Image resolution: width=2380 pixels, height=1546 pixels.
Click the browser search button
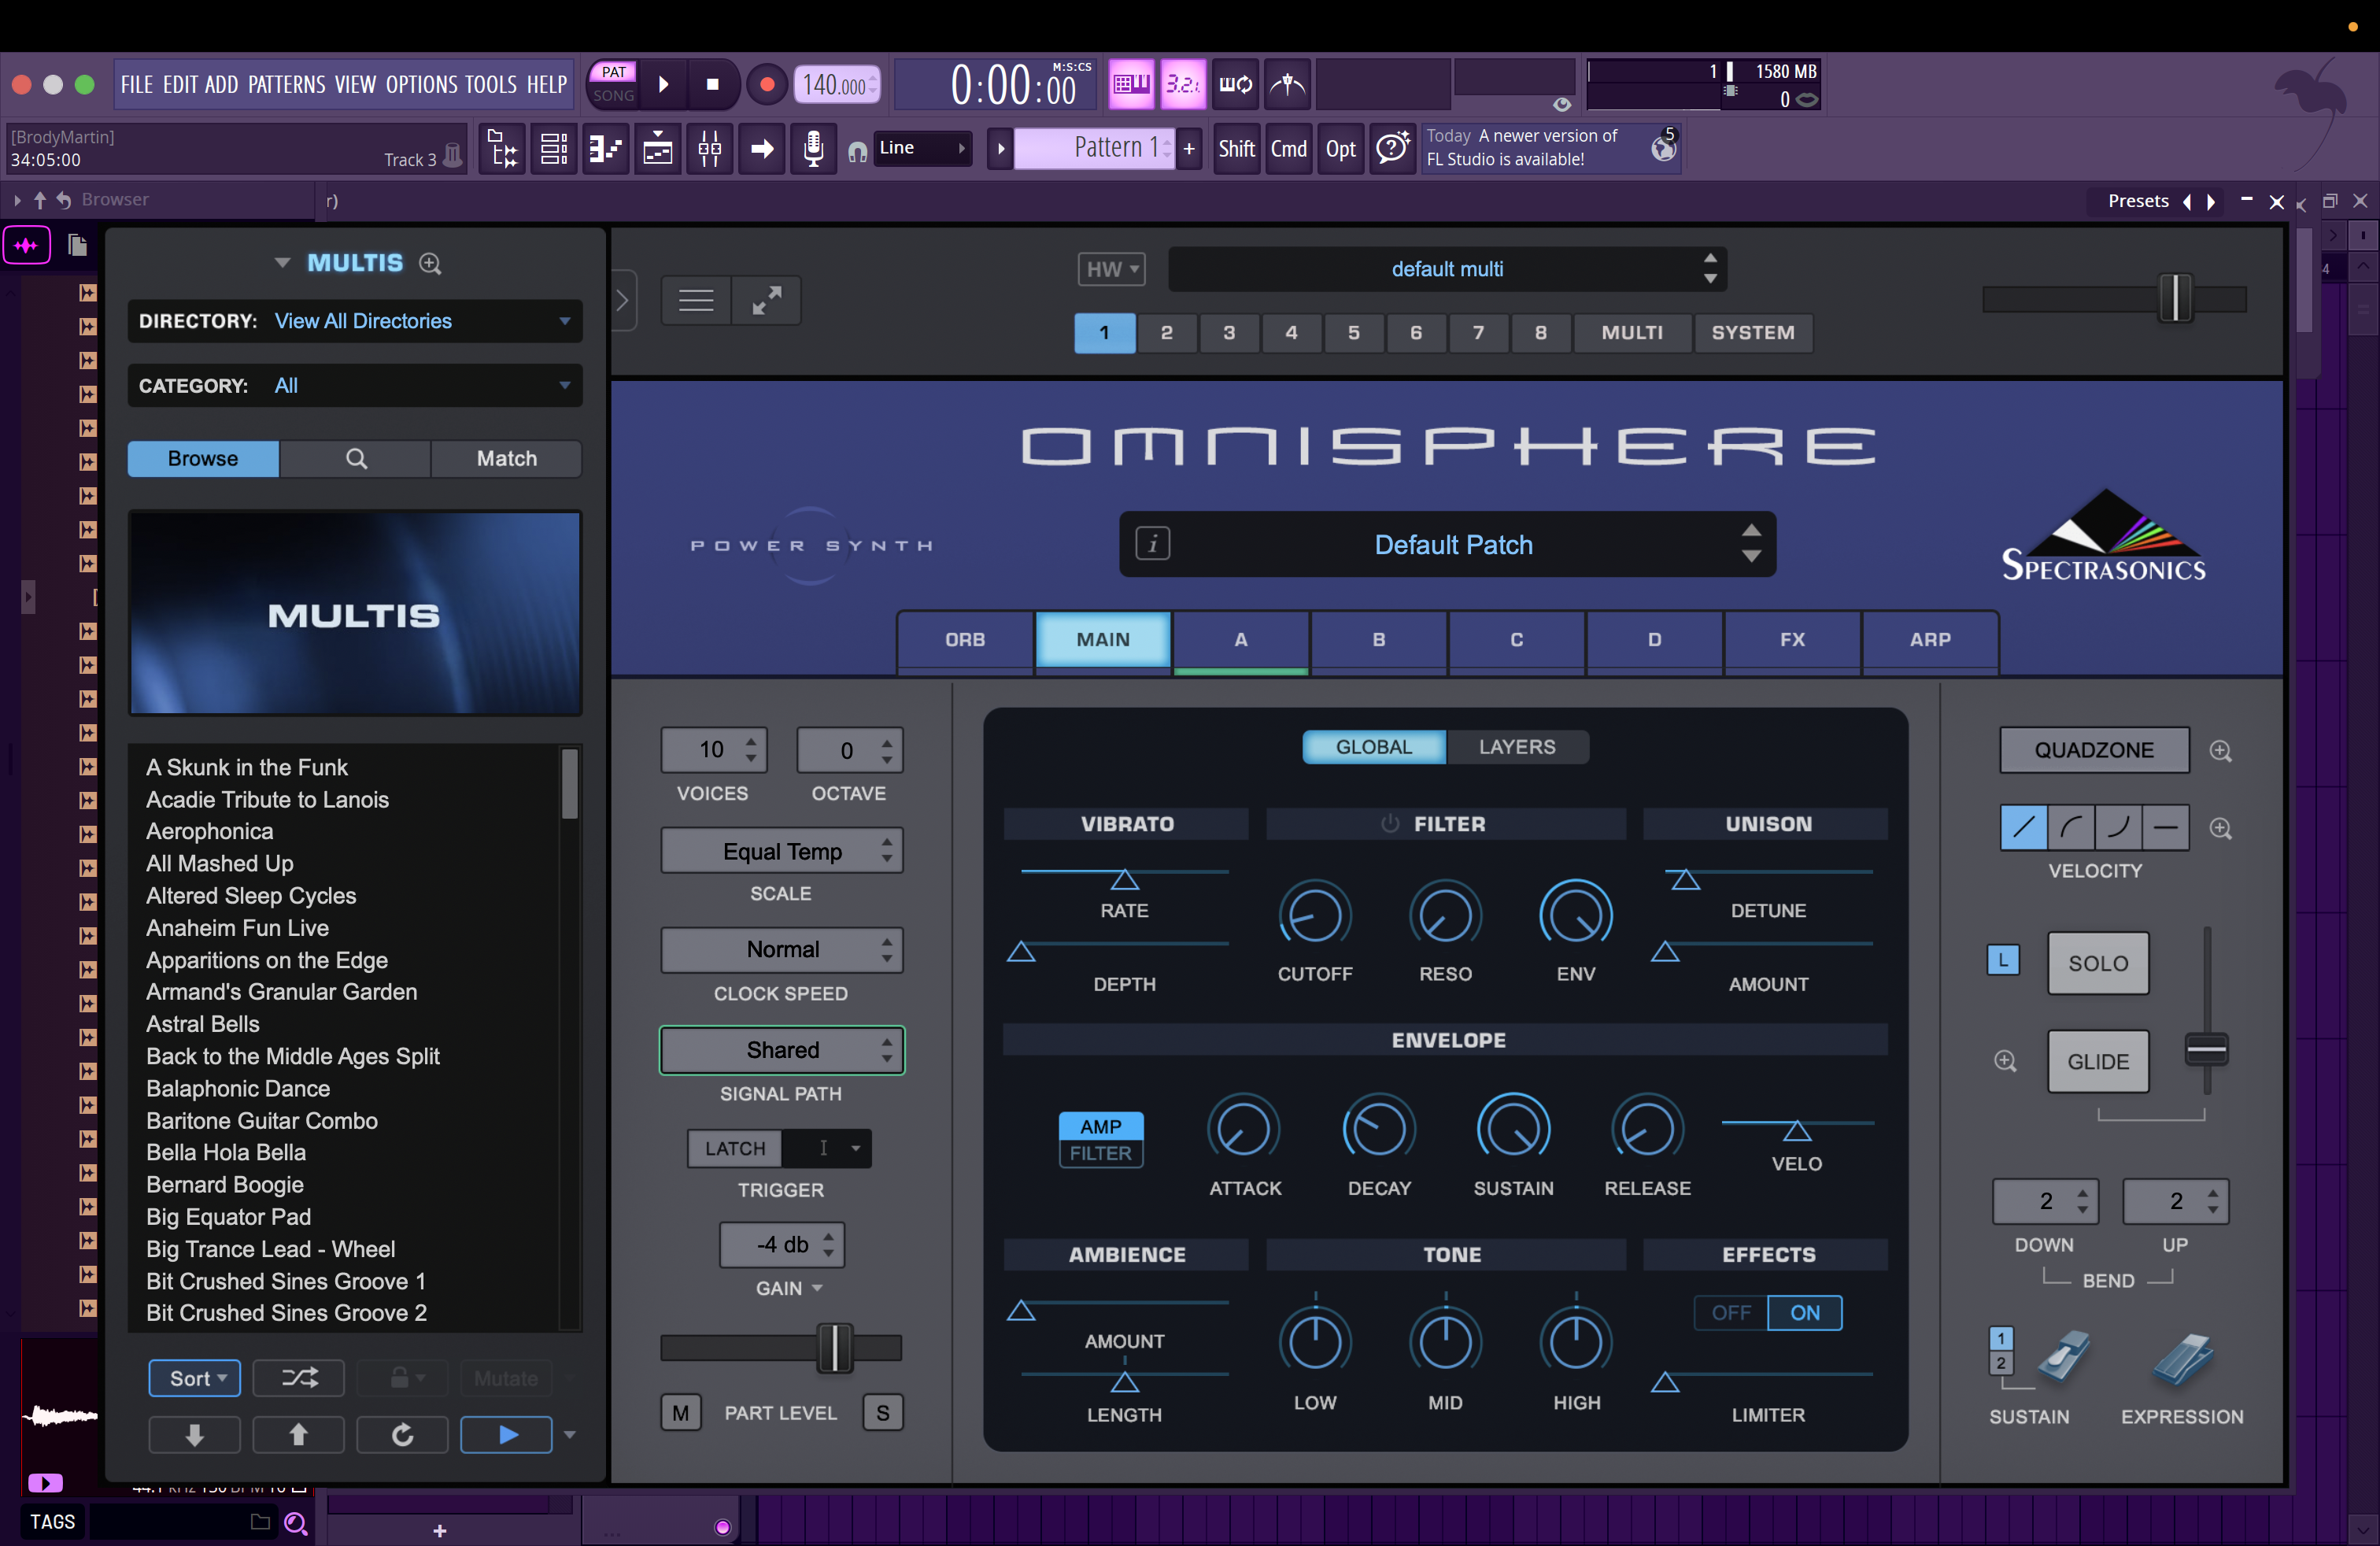[x=356, y=459]
